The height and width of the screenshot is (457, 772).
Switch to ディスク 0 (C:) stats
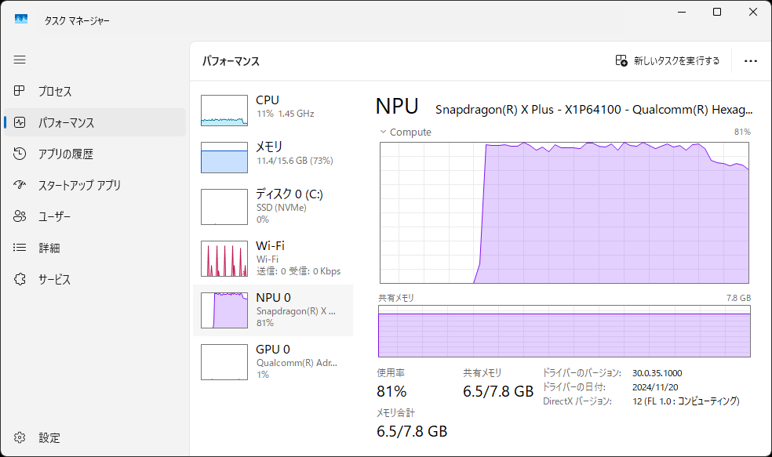click(224, 206)
